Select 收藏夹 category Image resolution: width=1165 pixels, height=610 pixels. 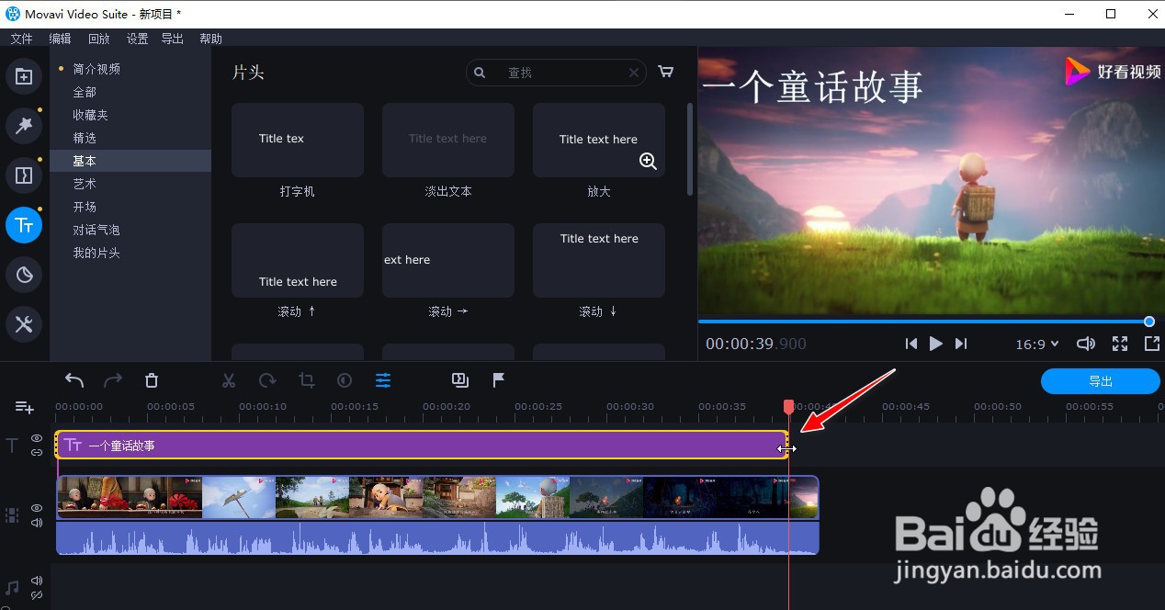click(90, 115)
